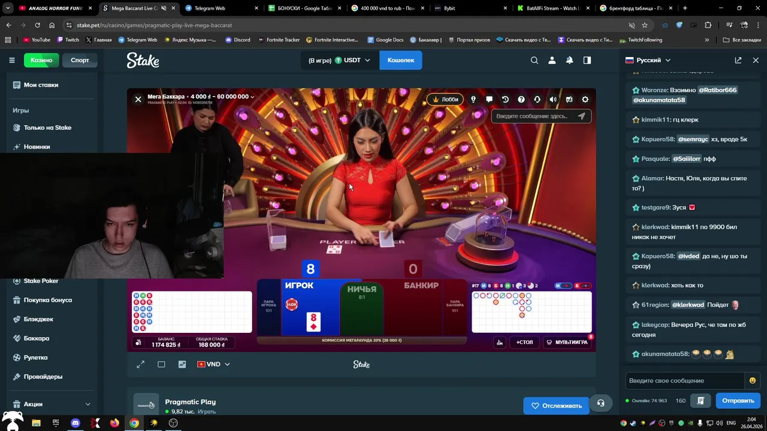Screen dimensions: 767x431
Task: Switch to the Telegram Web tab
Action: (222, 8)
